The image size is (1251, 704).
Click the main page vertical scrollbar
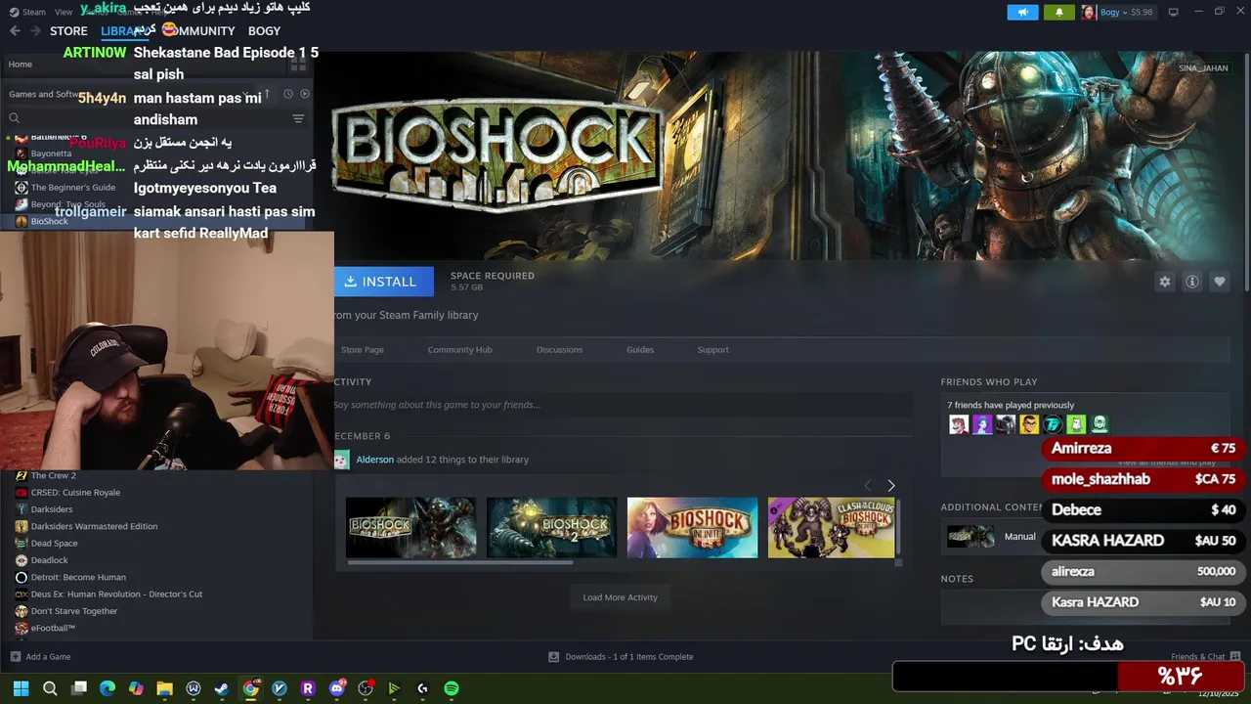(x=1245, y=171)
